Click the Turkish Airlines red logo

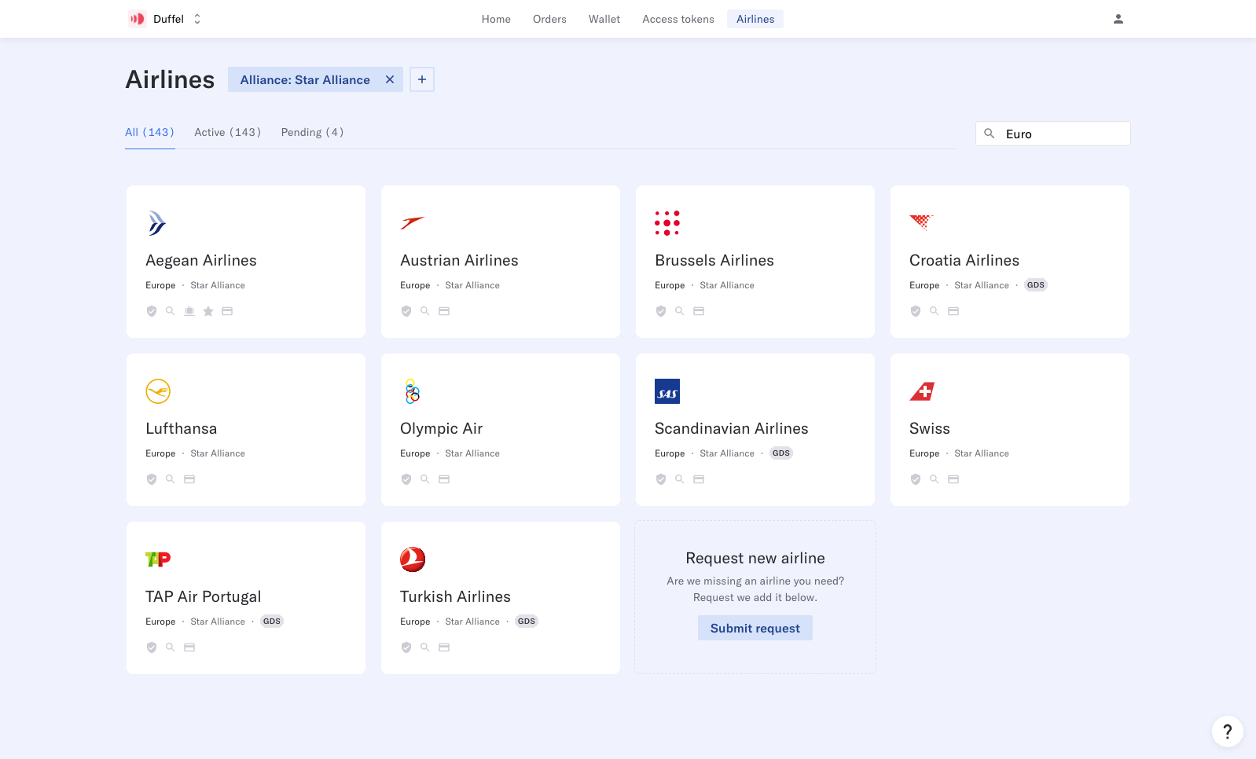[x=413, y=559]
